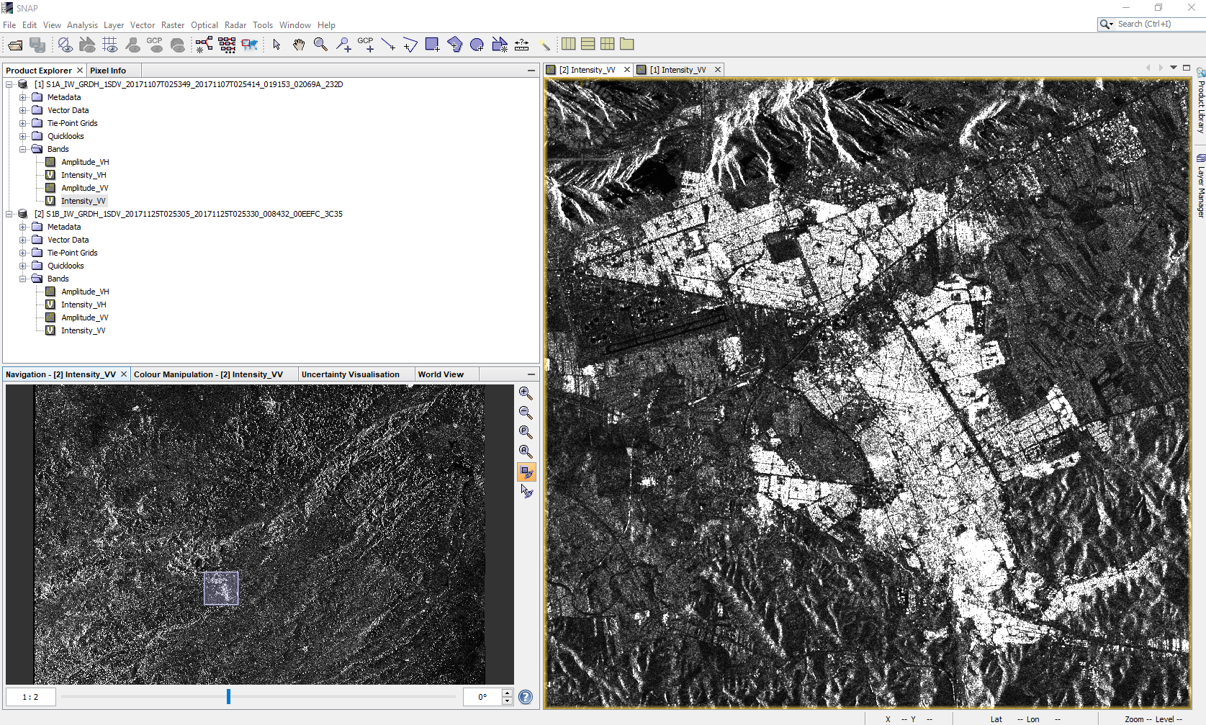Select the Rectangle drawing tool
This screenshot has width=1206, height=725.
[433, 44]
